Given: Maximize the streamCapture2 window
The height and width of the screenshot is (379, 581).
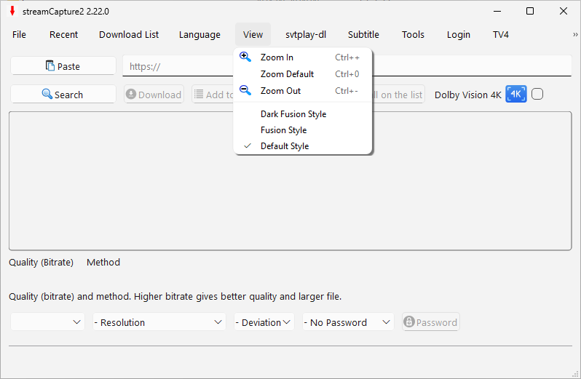Looking at the screenshot, I should point(530,11).
